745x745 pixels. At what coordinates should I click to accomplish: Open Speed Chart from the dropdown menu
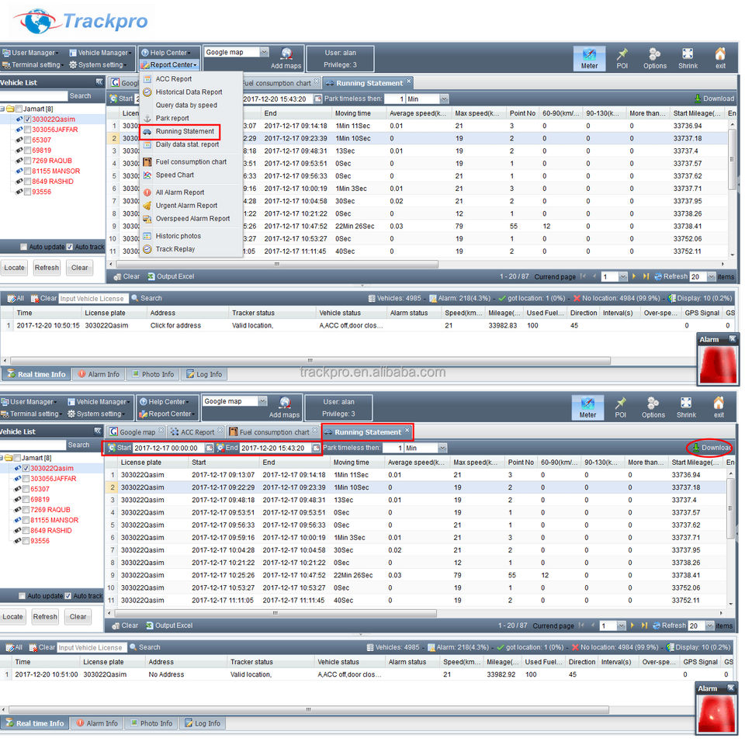[x=175, y=175]
